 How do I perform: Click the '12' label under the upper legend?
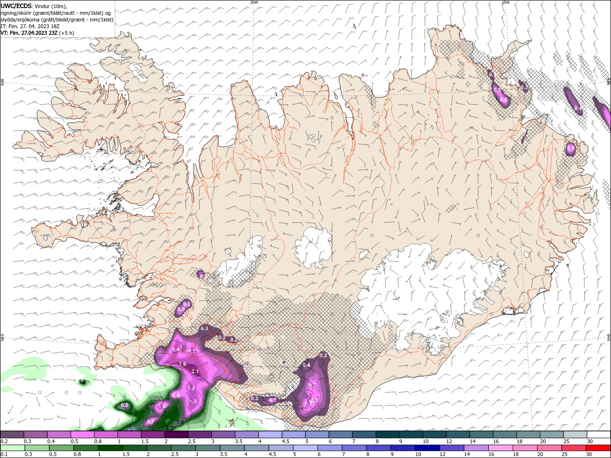pyautogui.click(x=449, y=441)
